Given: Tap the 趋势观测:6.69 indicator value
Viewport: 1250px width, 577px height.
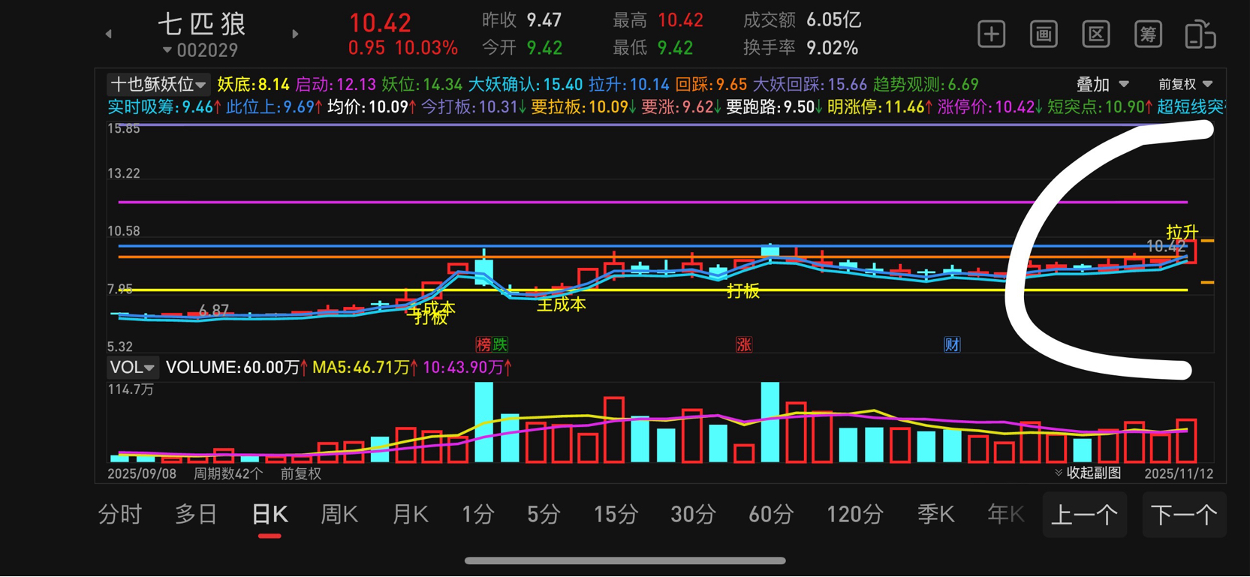Looking at the screenshot, I should 926,84.
